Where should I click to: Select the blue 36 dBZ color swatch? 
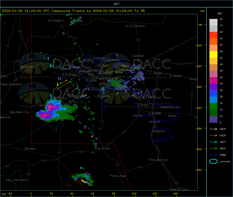click(x=213, y=93)
